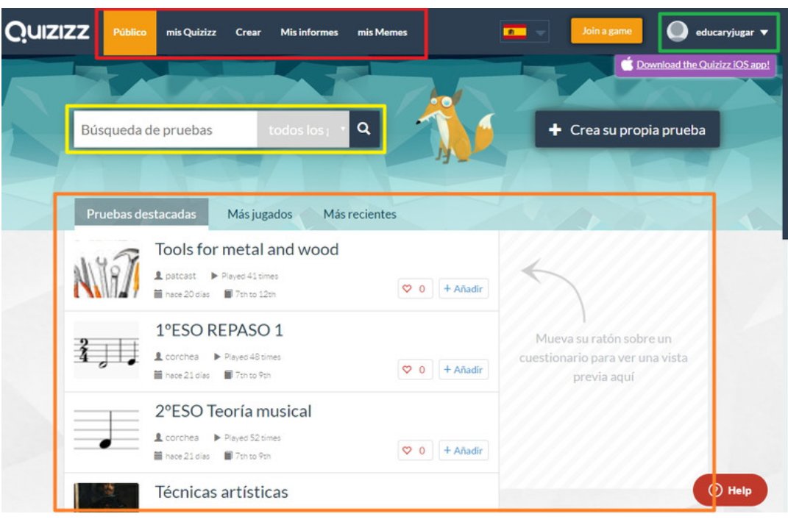788x525 pixels.
Task: Click the Join a game button
Action: (606, 31)
